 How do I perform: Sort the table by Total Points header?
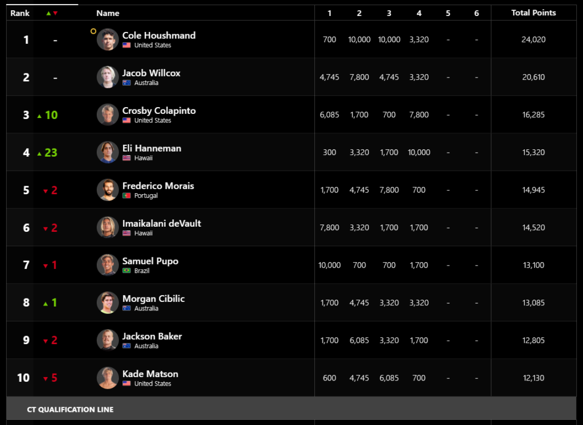coord(533,13)
